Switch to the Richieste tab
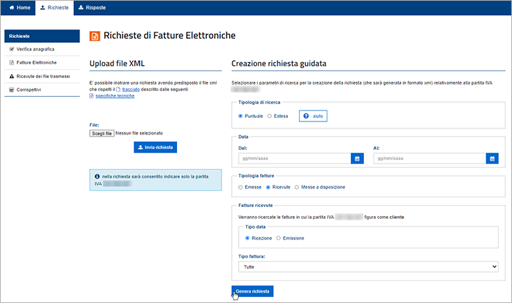 (x=55, y=8)
